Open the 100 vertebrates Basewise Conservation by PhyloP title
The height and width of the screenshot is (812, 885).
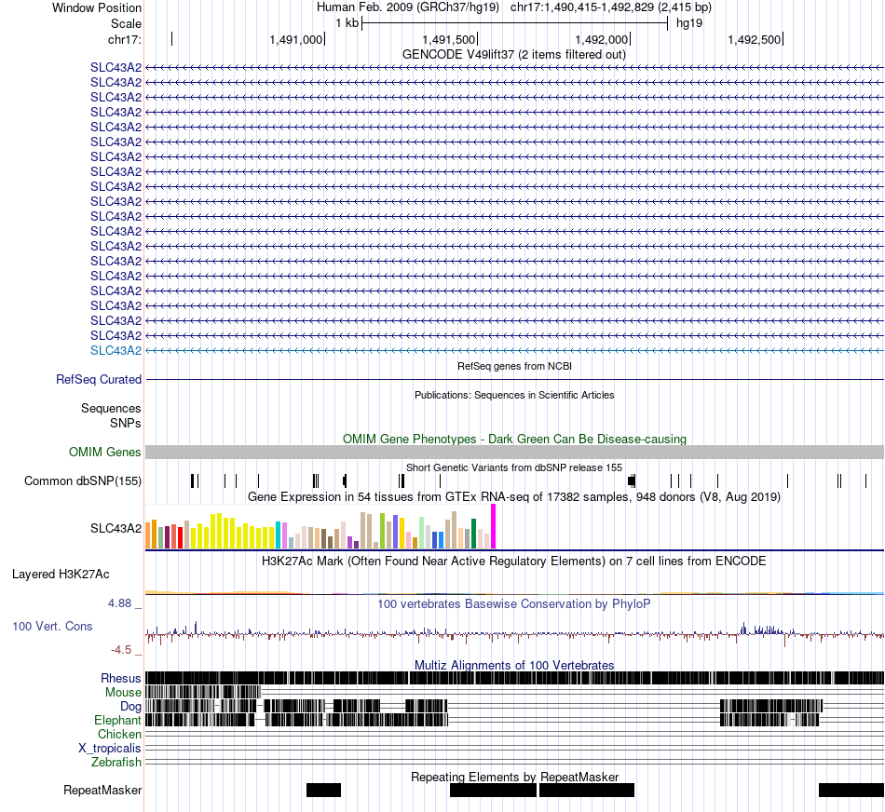[513, 603]
